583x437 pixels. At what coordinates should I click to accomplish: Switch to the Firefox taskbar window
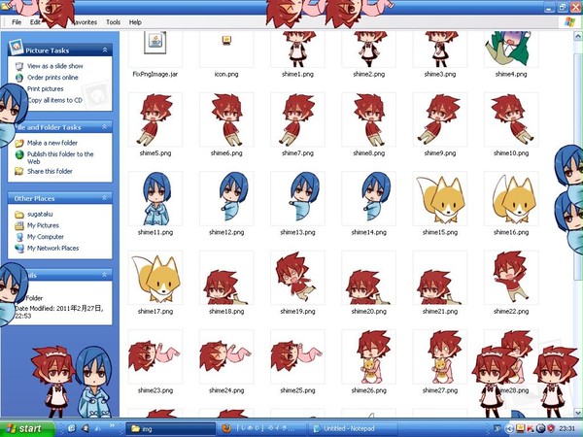[261, 429]
